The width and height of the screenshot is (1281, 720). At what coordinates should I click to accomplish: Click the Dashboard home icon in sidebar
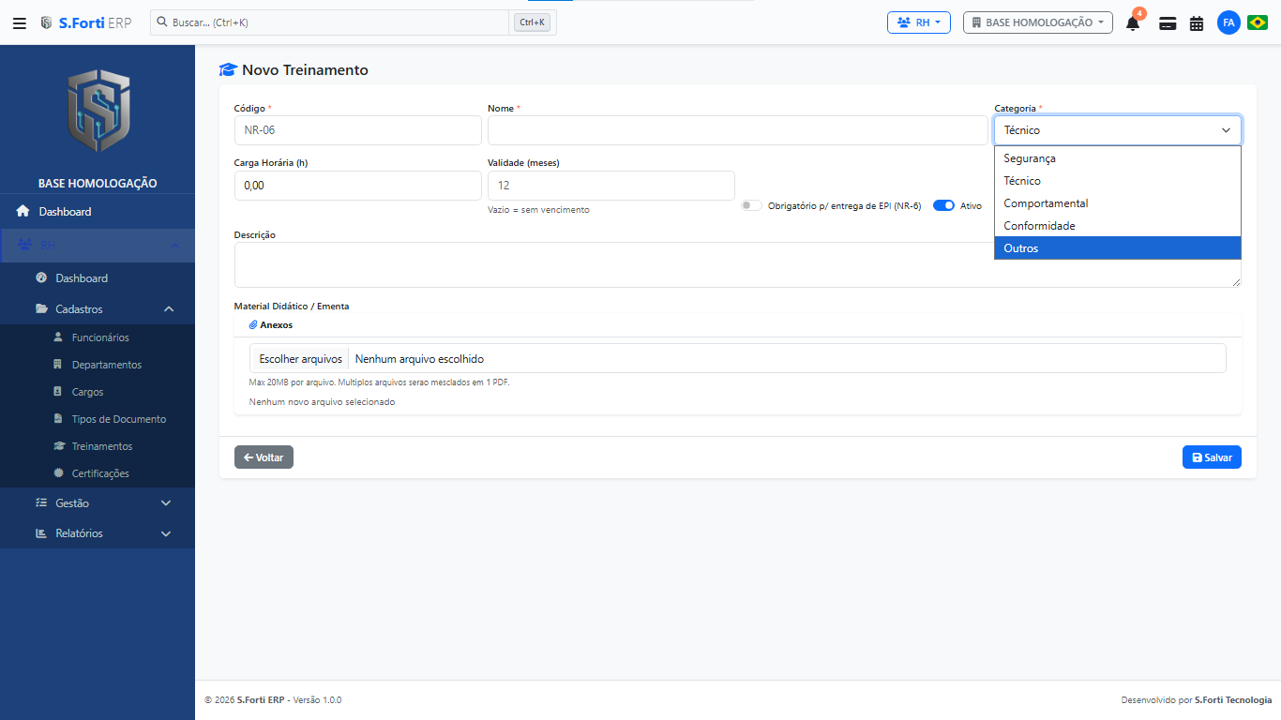click(23, 211)
